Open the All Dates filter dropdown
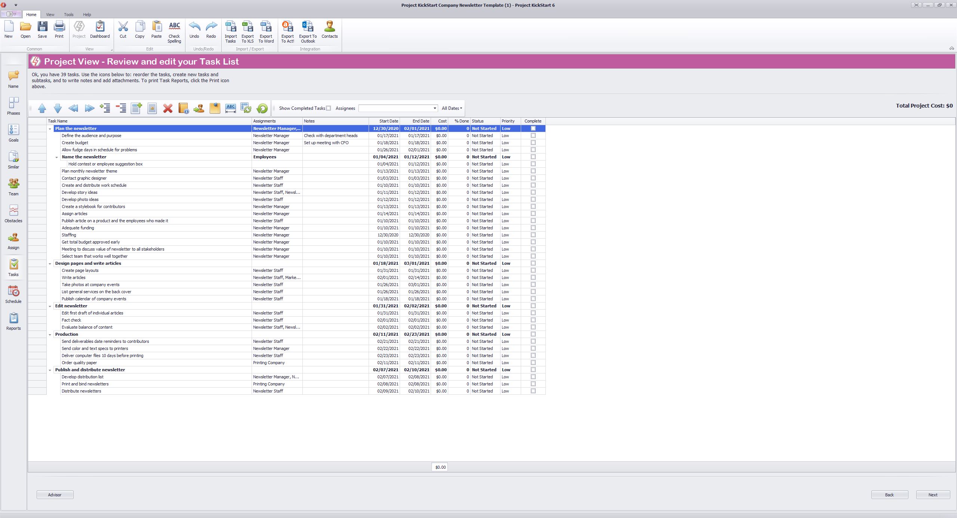The image size is (957, 518). pos(452,108)
